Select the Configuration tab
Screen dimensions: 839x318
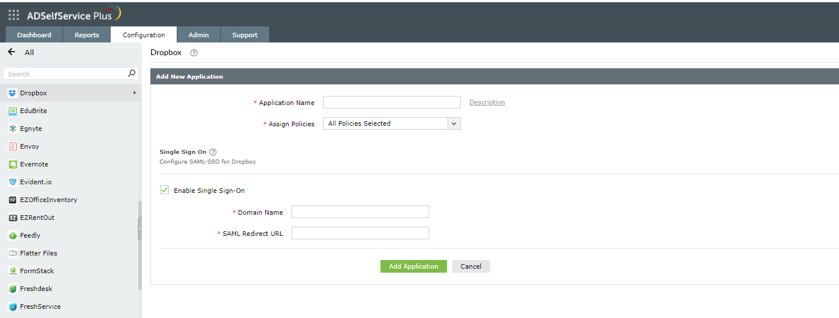point(144,35)
